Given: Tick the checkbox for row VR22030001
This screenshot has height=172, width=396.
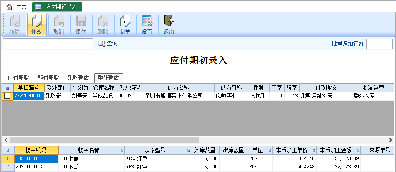Looking at the screenshot, I should [x=7, y=96].
